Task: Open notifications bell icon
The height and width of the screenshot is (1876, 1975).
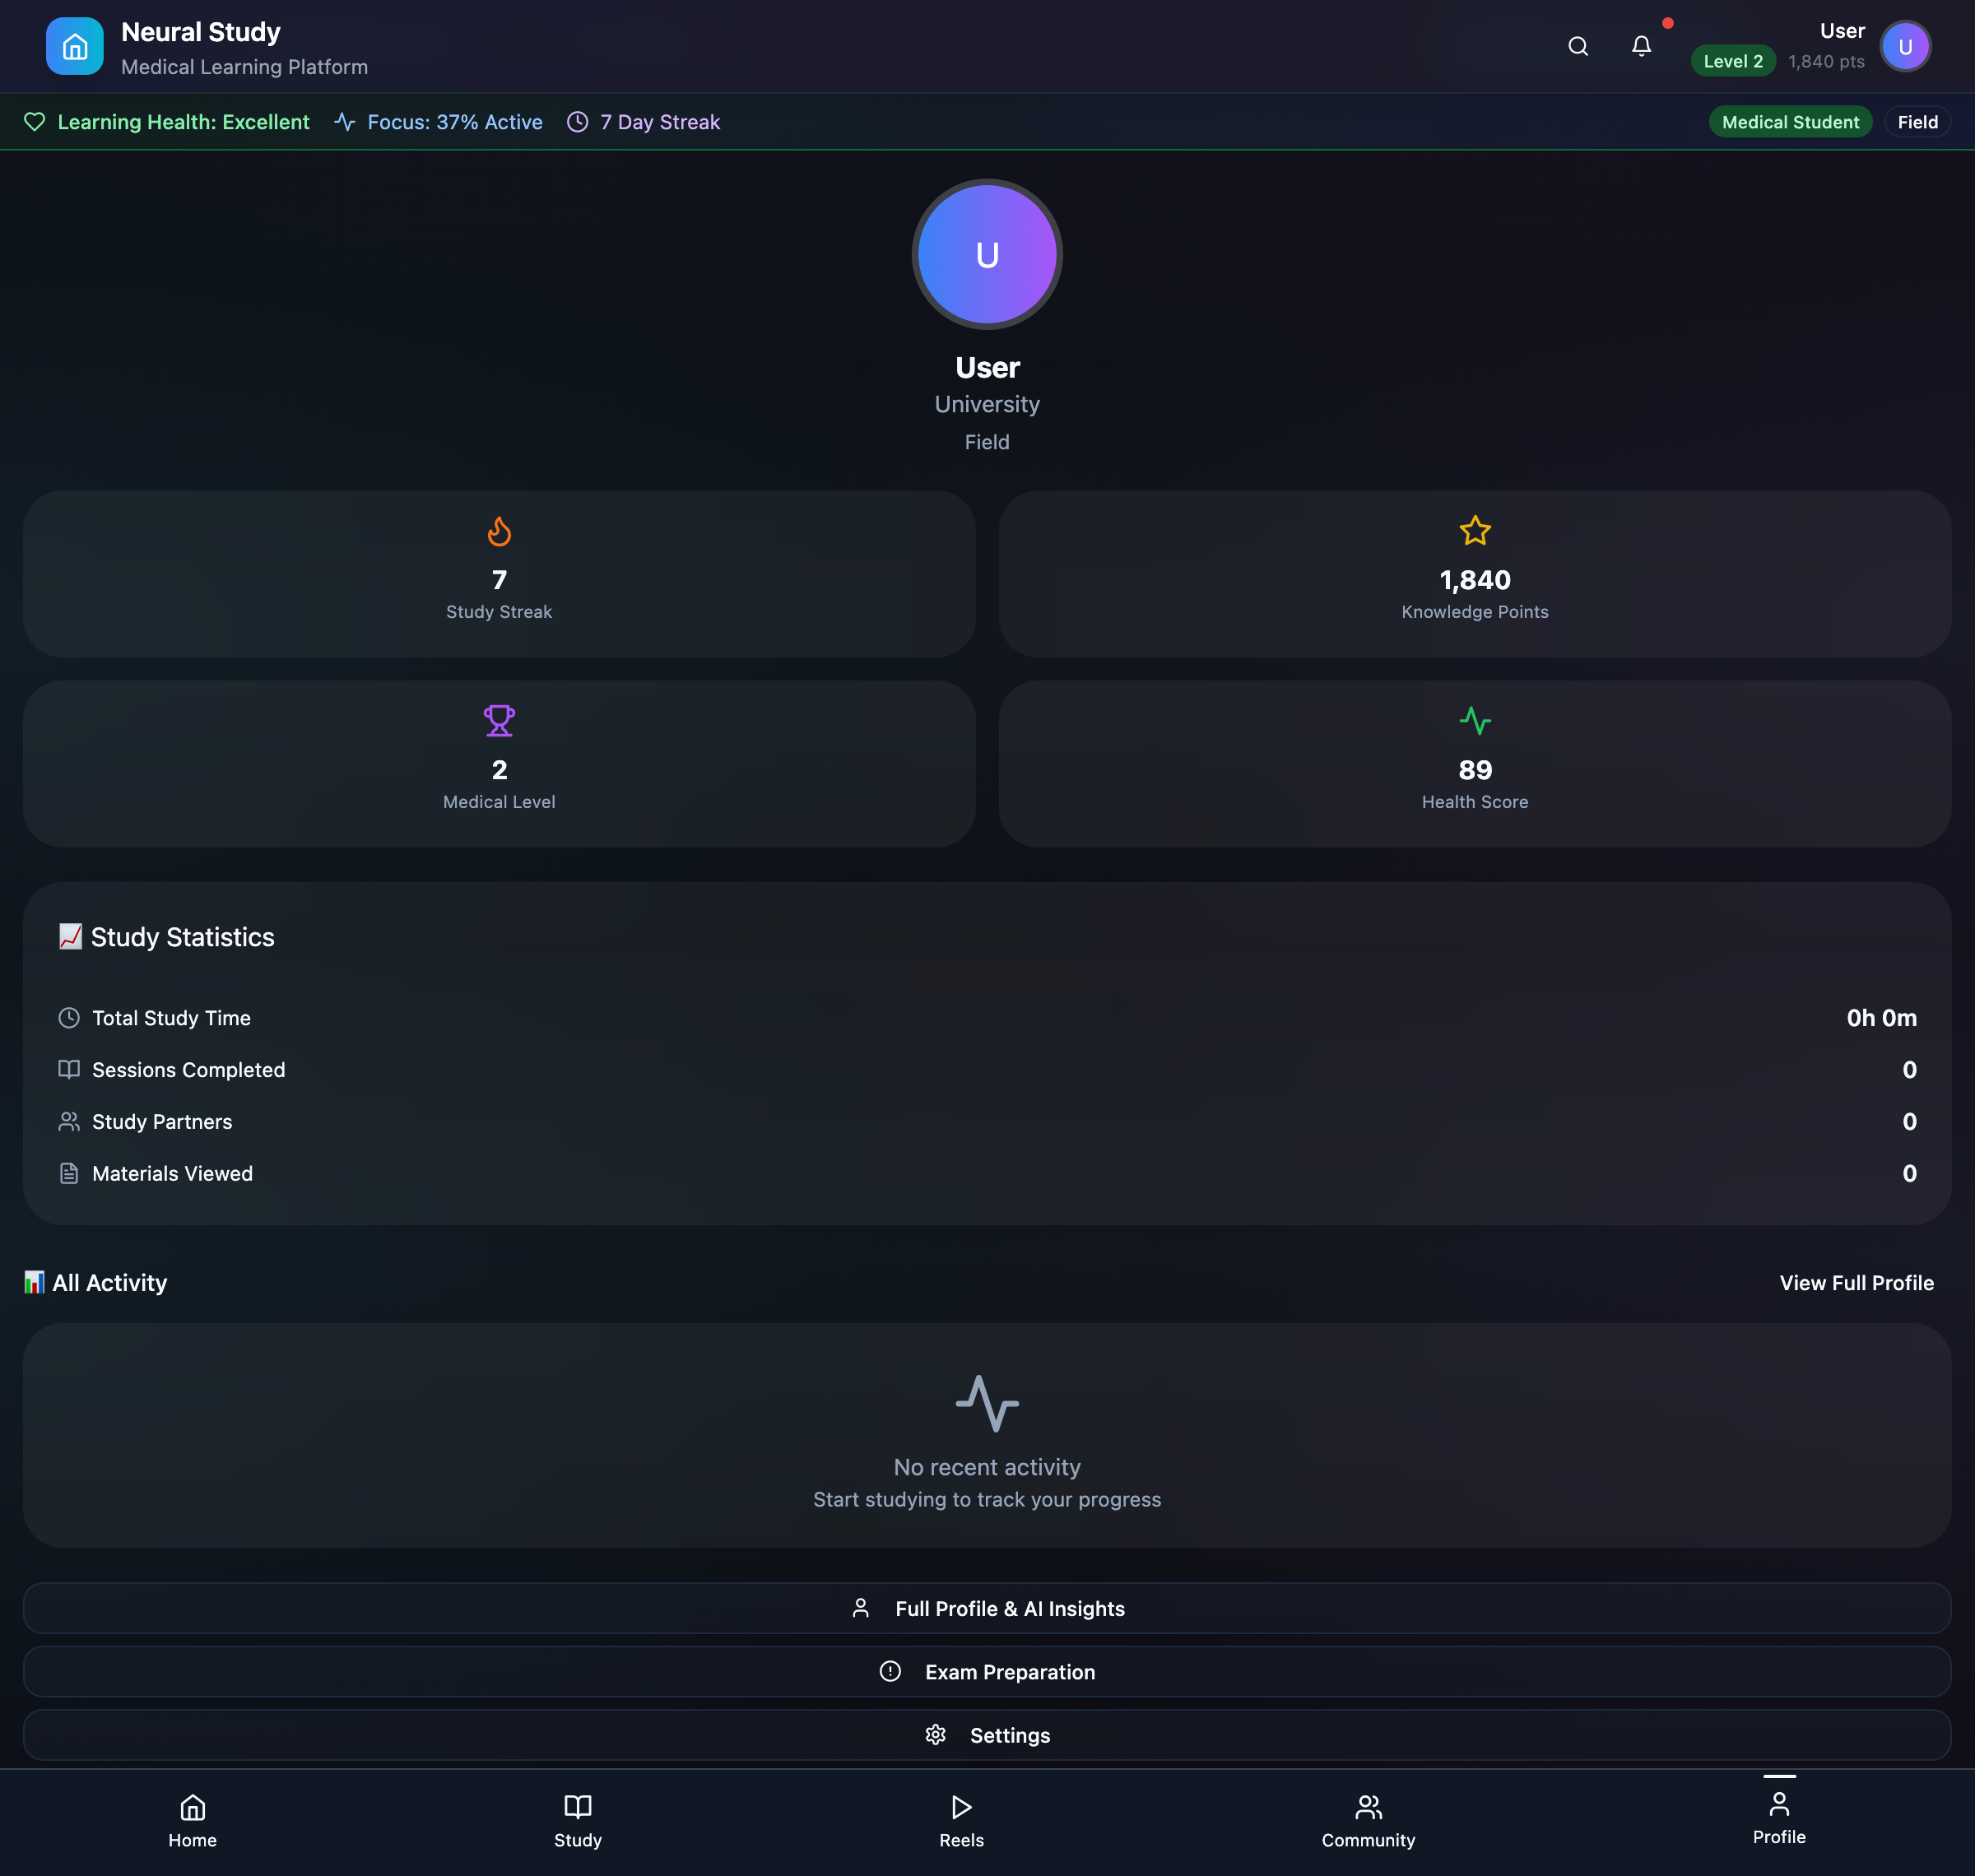Action: click(1640, 46)
